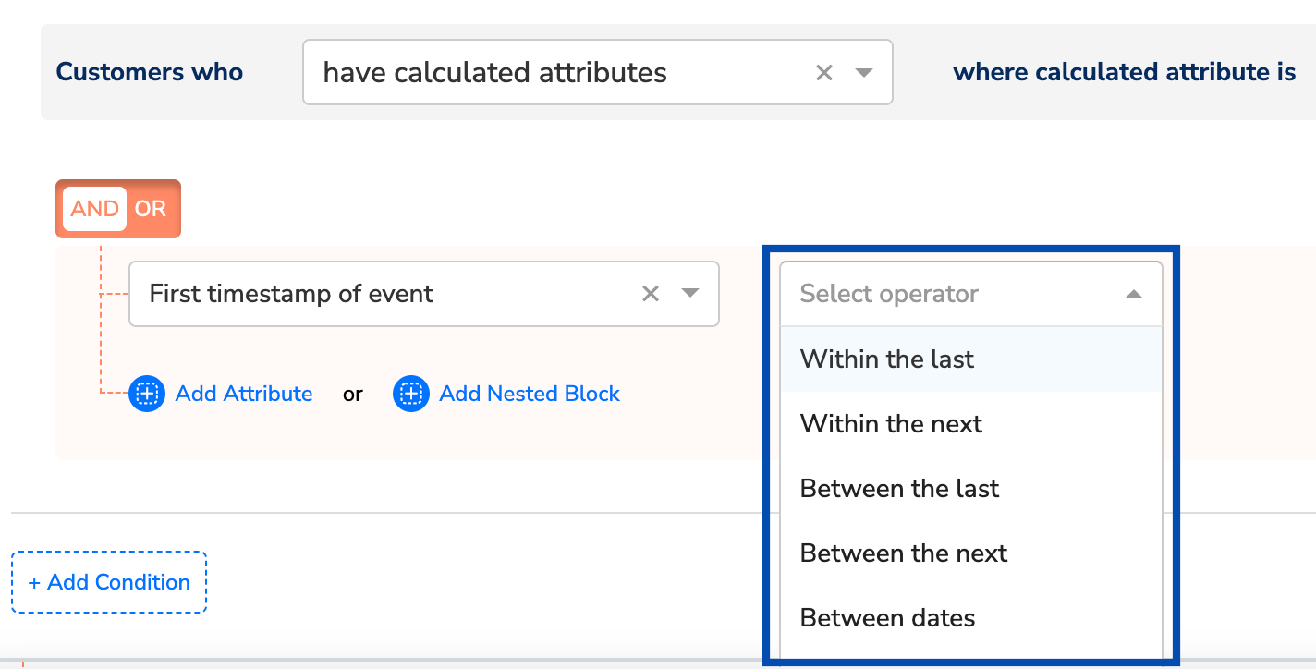The image size is (1316, 669).
Task: Pick the 'Between dates' operator
Action: pyautogui.click(x=887, y=617)
